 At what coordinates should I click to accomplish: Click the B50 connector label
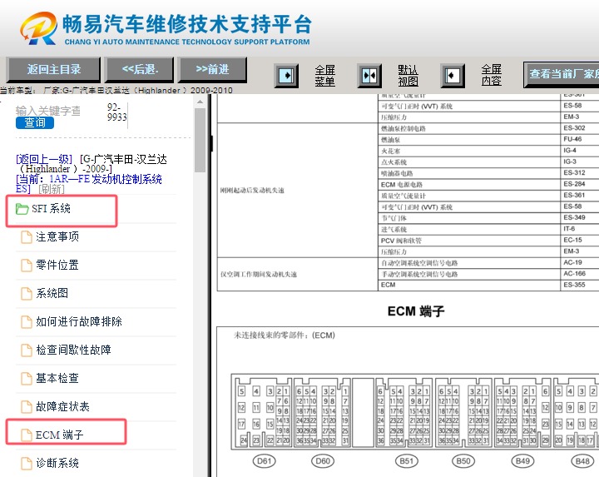(463, 461)
